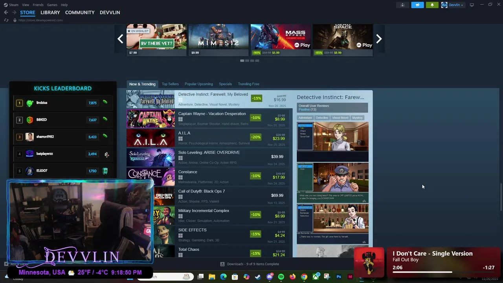Open the RV There Yet? game card

click(156, 40)
